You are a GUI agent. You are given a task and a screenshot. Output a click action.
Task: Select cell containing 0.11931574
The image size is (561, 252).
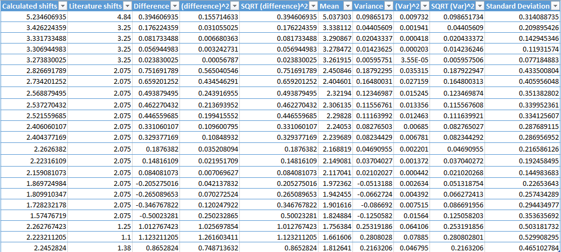(523, 49)
